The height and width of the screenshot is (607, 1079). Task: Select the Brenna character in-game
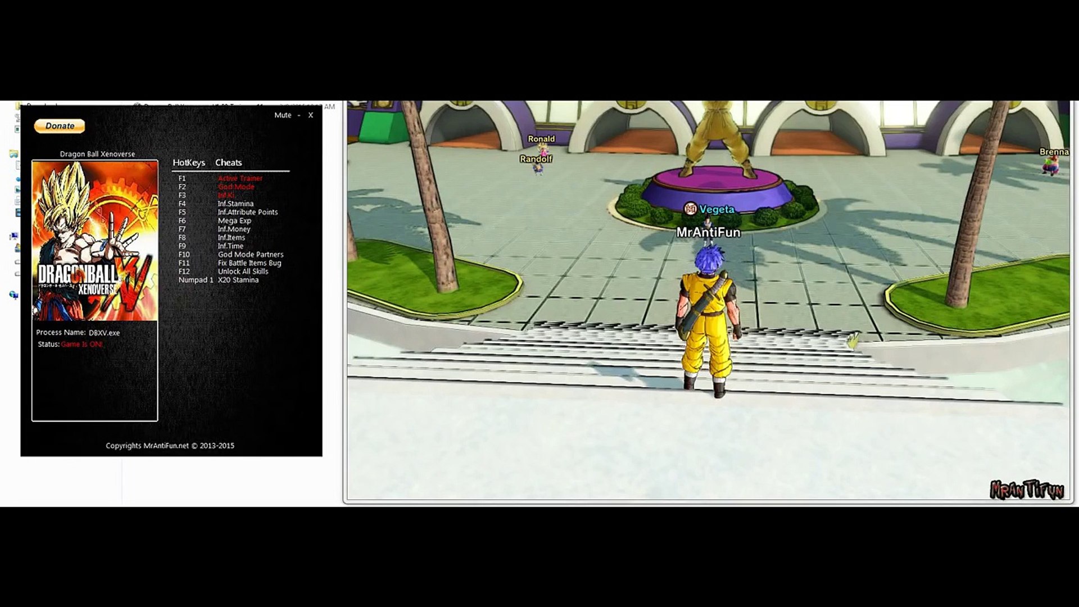click(1051, 165)
